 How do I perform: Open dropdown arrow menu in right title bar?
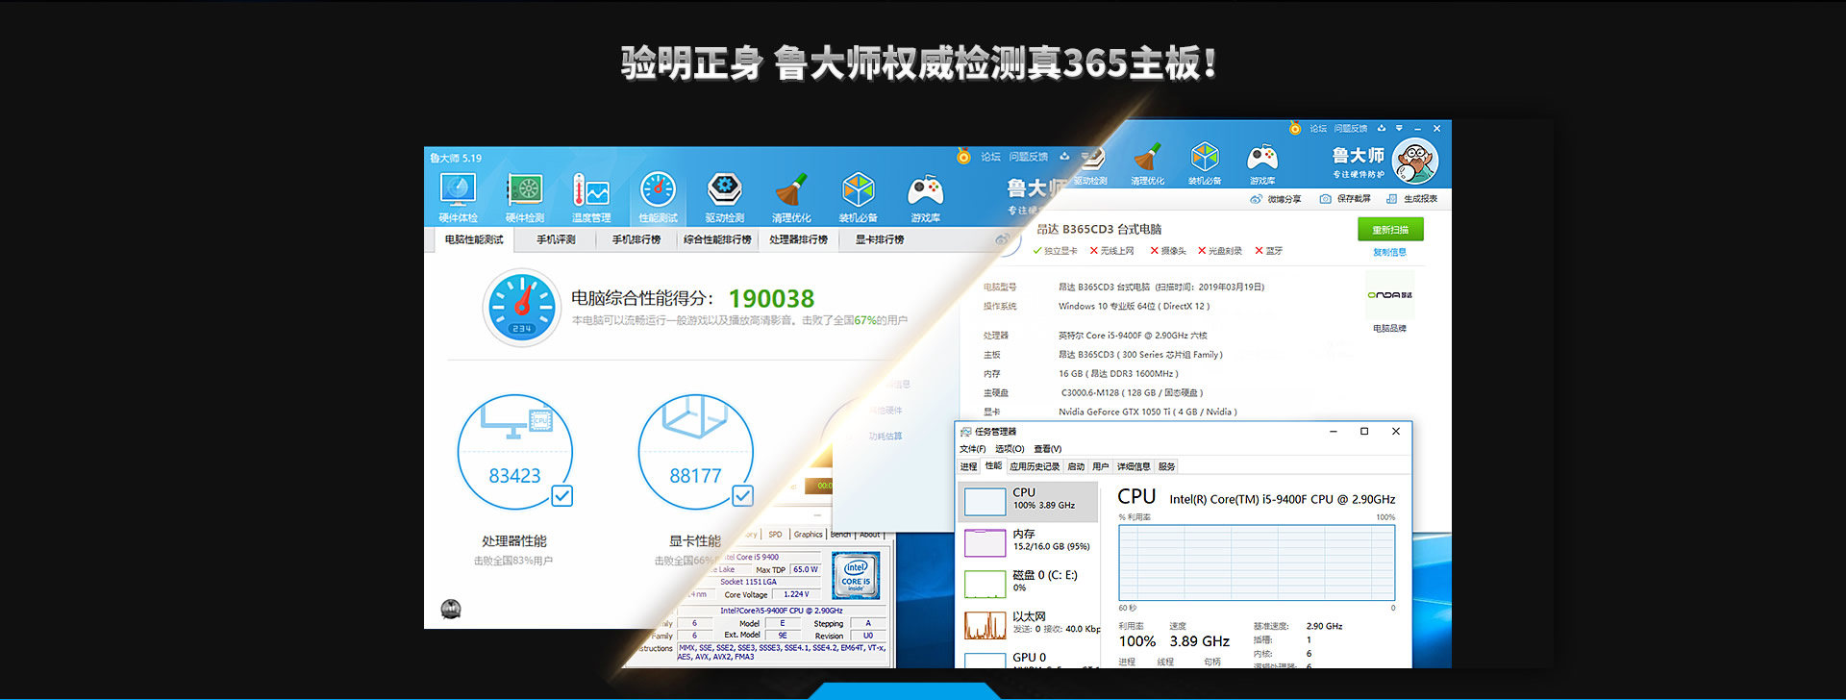pos(1399,129)
